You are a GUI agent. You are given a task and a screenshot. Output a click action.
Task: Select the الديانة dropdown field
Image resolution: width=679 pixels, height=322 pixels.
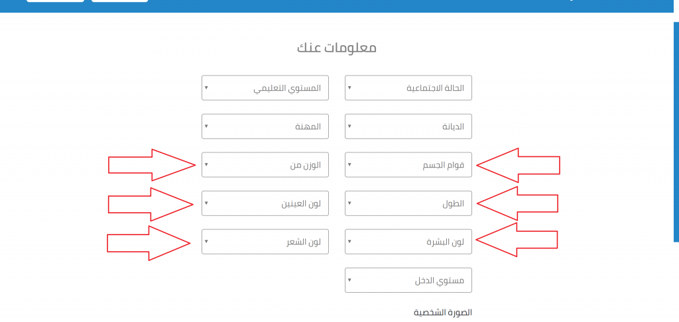click(x=408, y=126)
